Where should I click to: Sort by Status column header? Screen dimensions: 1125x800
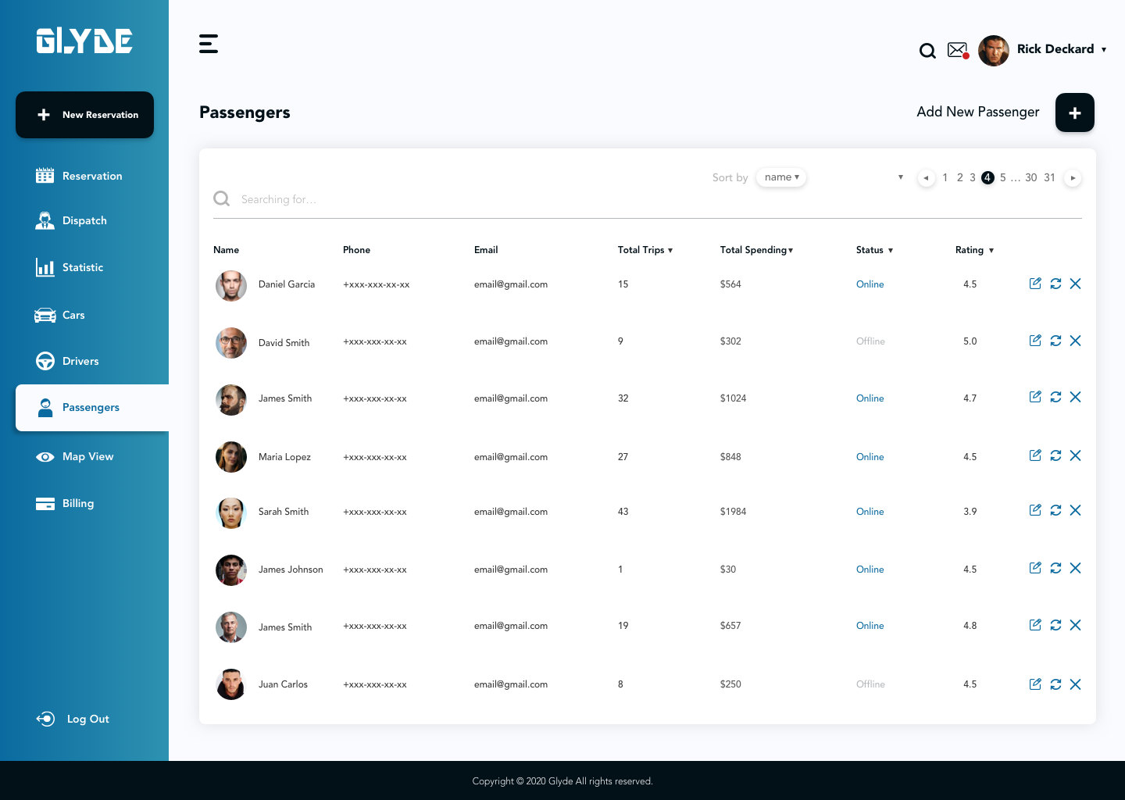click(x=874, y=250)
